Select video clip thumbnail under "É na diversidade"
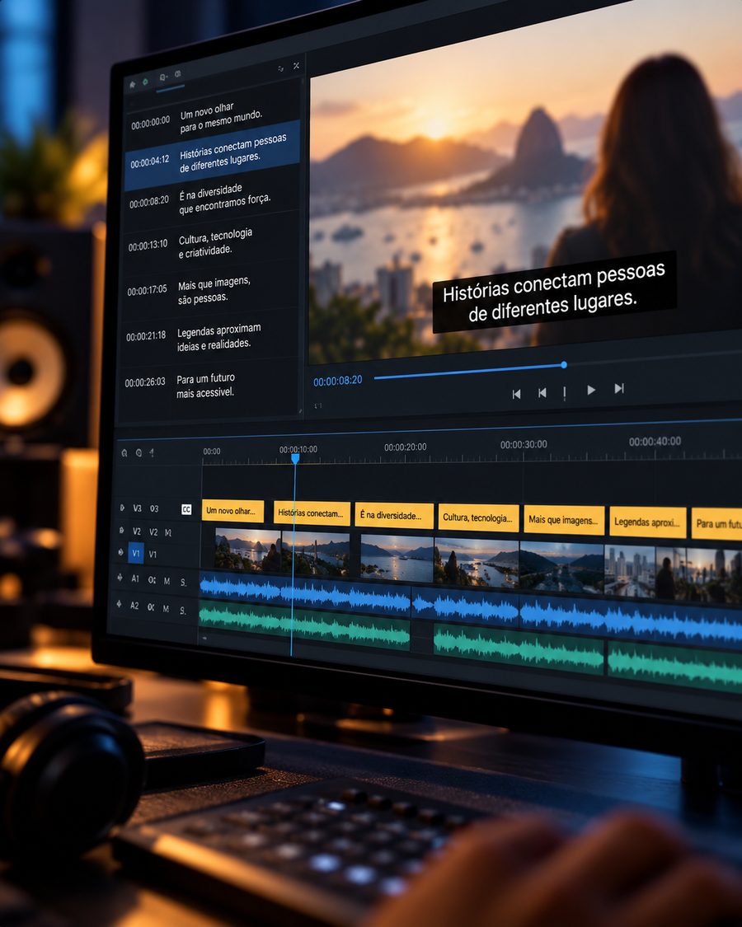The width and height of the screenshot is (742, 927). coord(397,558)
